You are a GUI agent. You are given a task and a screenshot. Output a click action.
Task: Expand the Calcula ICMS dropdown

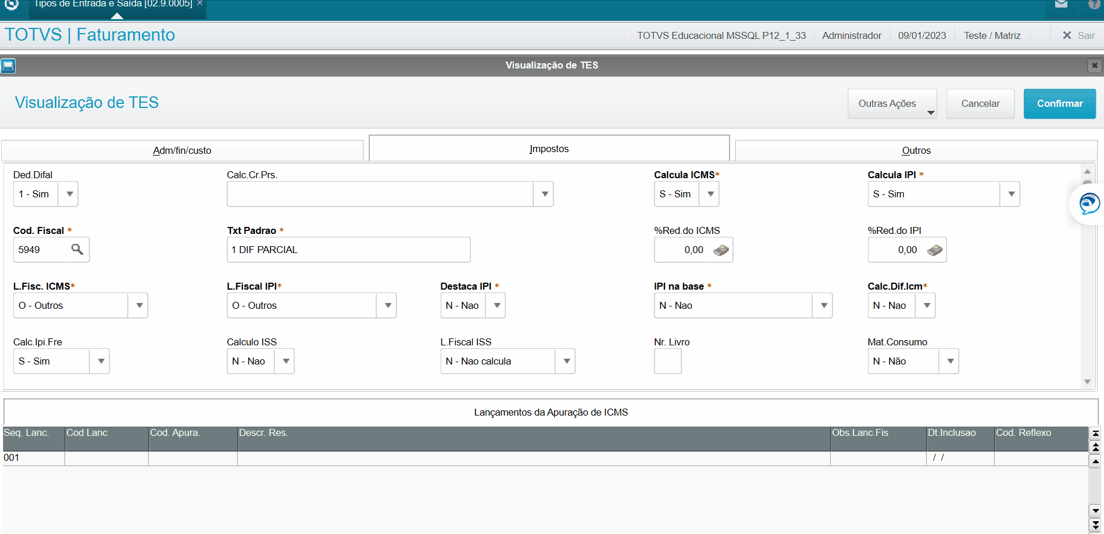[710, 194]
